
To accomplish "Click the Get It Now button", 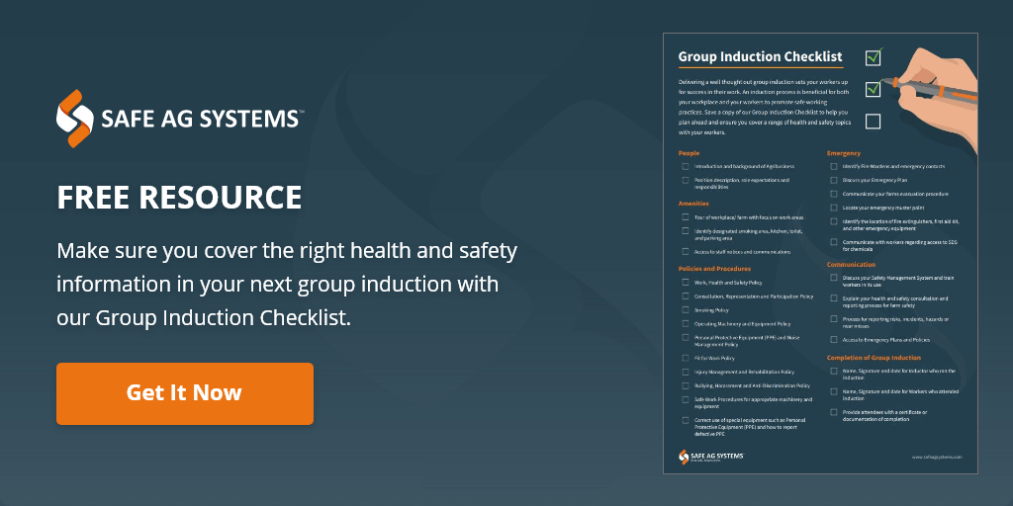I will [184, 393].
